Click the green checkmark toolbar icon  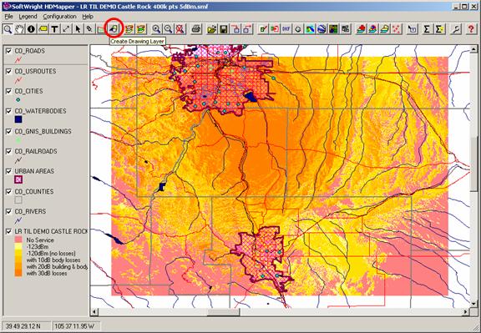point(263,29)
